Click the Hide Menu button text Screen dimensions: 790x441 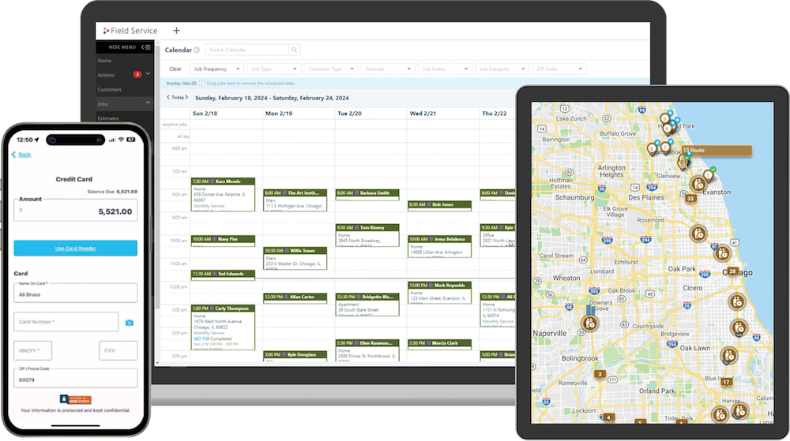pyautogui.click(x=122, y=47)
